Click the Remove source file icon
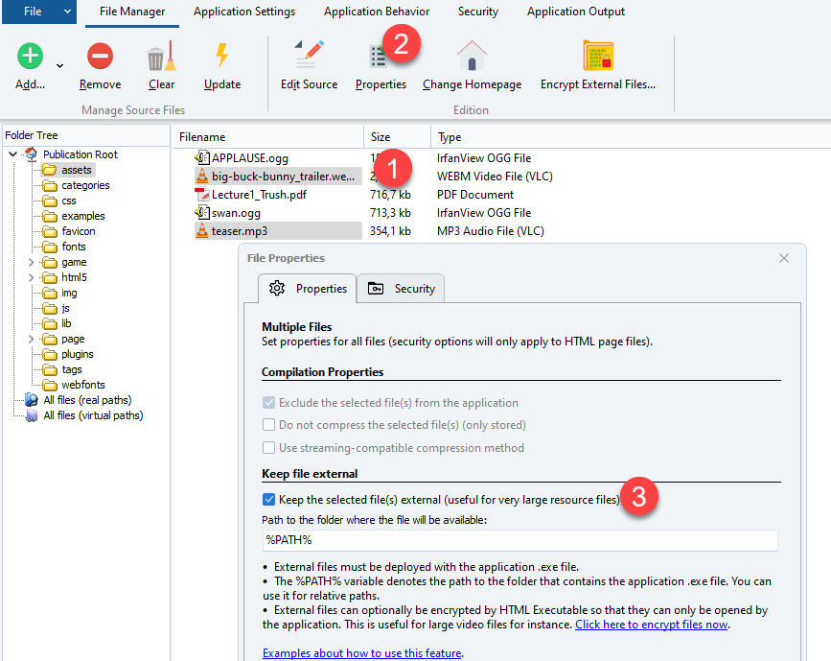The height and width of the screenshot is (661, 831). tap(100, 57)
